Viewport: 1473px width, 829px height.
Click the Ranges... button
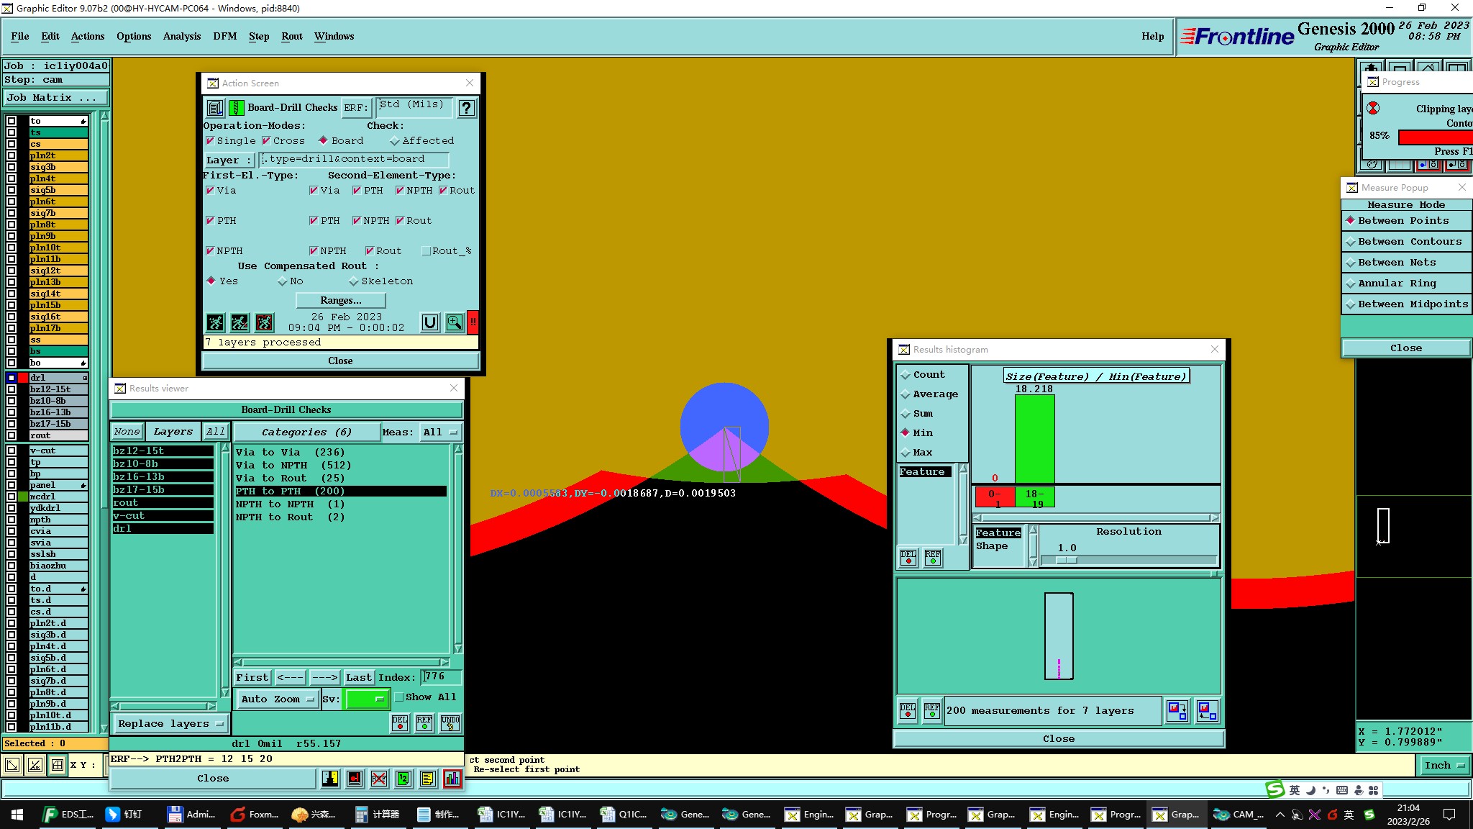(341, 300)
